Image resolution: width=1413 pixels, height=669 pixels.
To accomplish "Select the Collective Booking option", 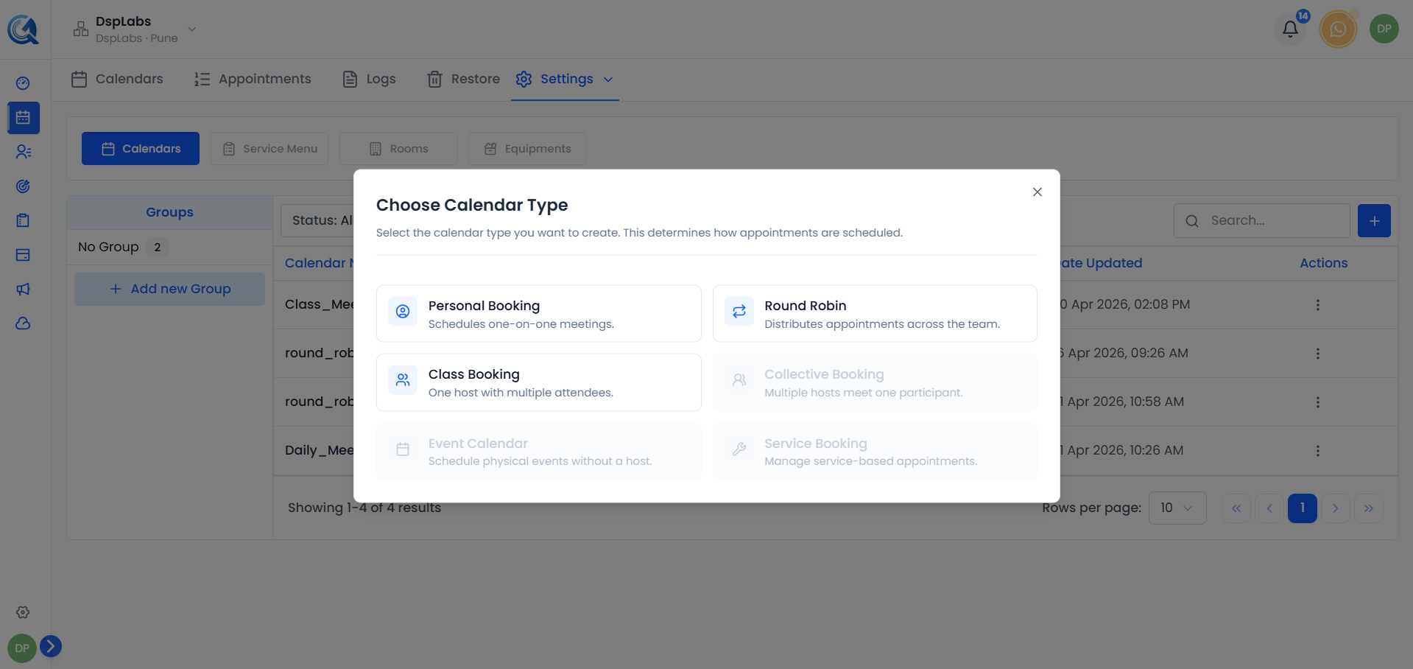I will (875, 383).
